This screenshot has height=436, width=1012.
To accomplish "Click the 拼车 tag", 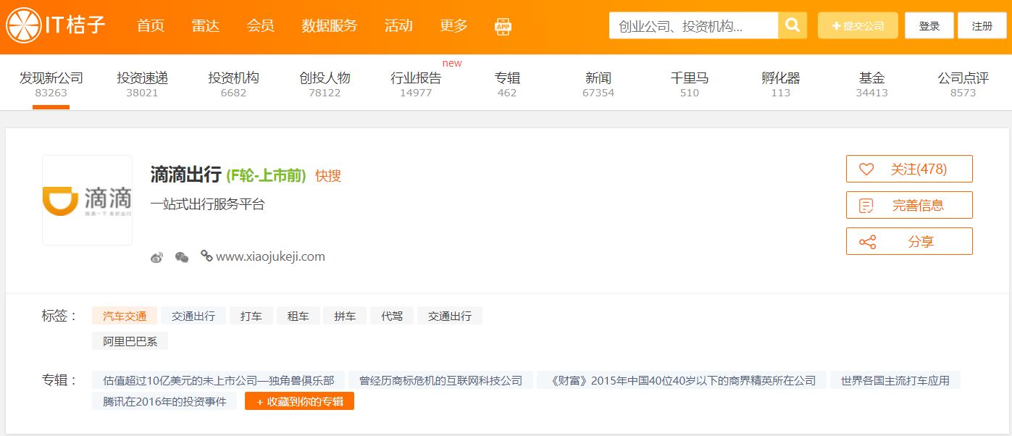I will click(345, 316).
